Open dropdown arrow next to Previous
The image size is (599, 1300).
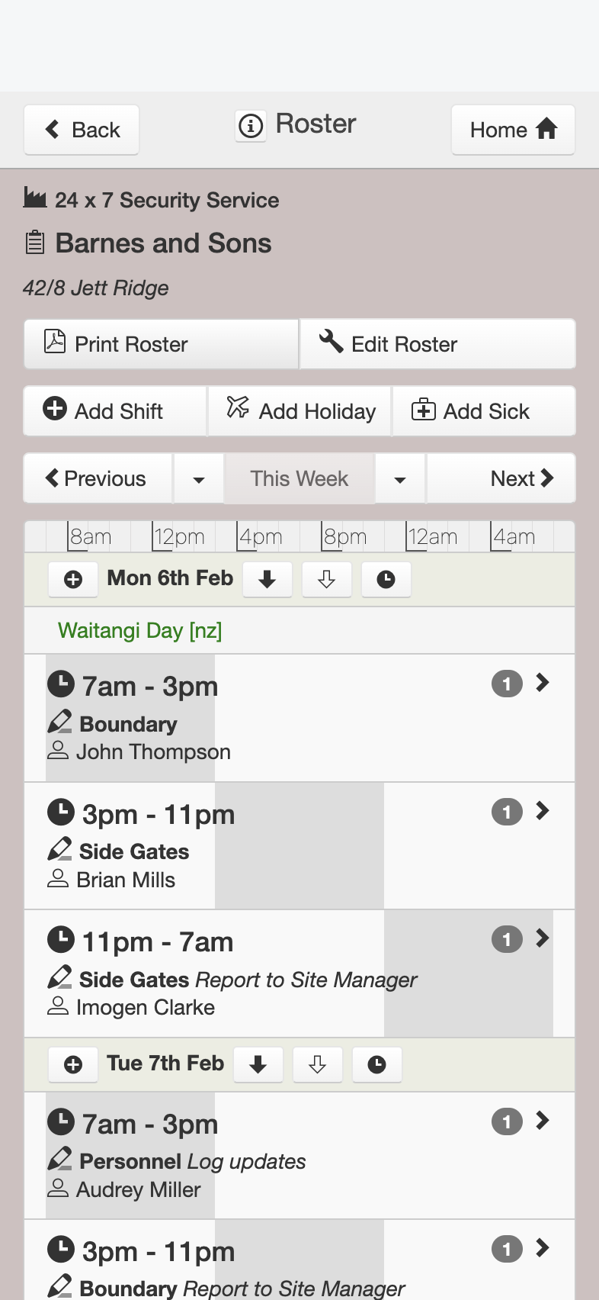pyautogui.click(x=199, y=479)
